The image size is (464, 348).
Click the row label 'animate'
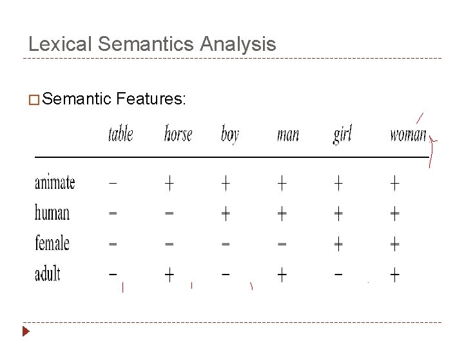55,183
